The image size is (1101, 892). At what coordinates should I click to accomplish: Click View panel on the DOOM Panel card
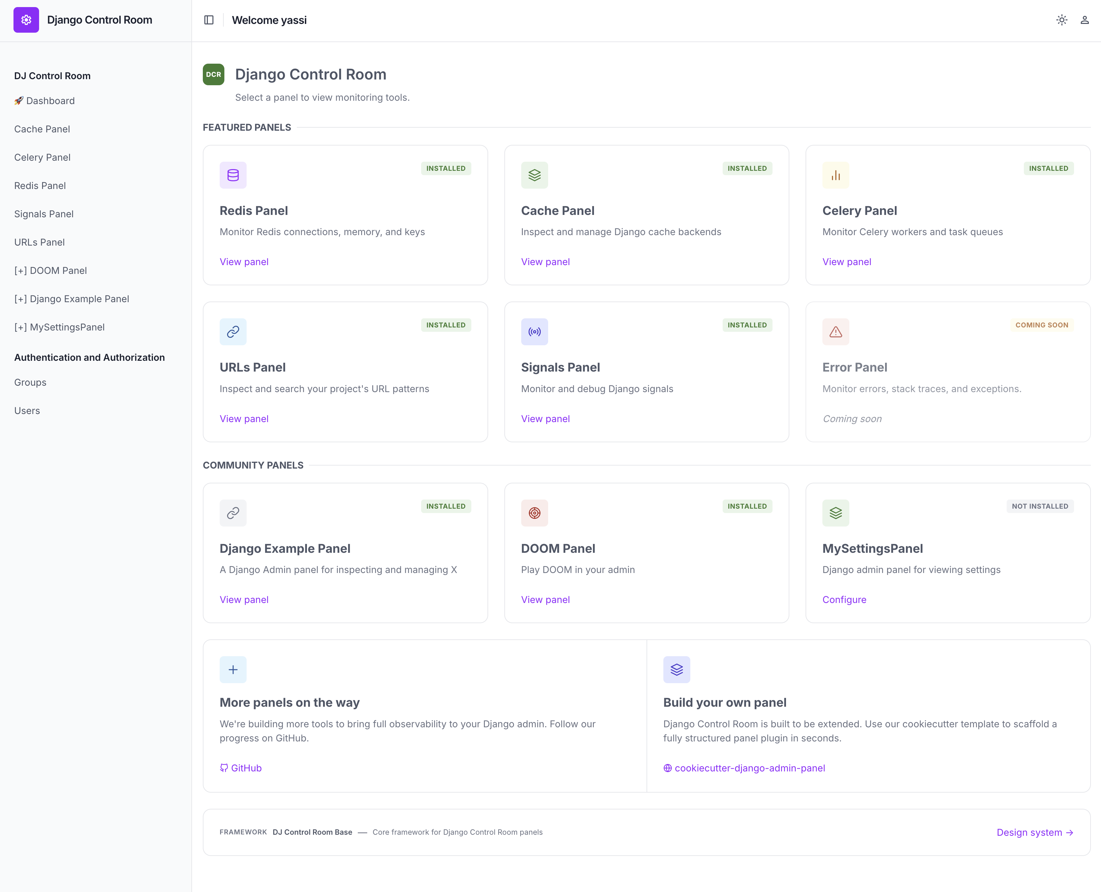pos(545,600)
